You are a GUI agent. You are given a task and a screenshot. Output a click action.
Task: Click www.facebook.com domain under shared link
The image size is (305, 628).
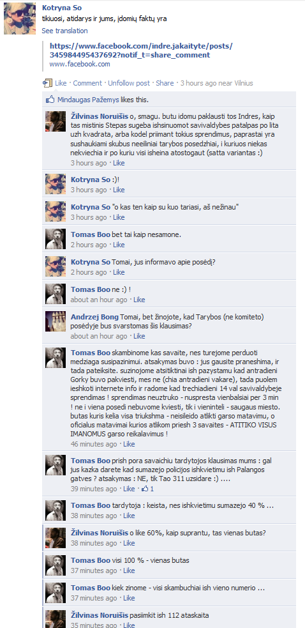pos(80,64)
